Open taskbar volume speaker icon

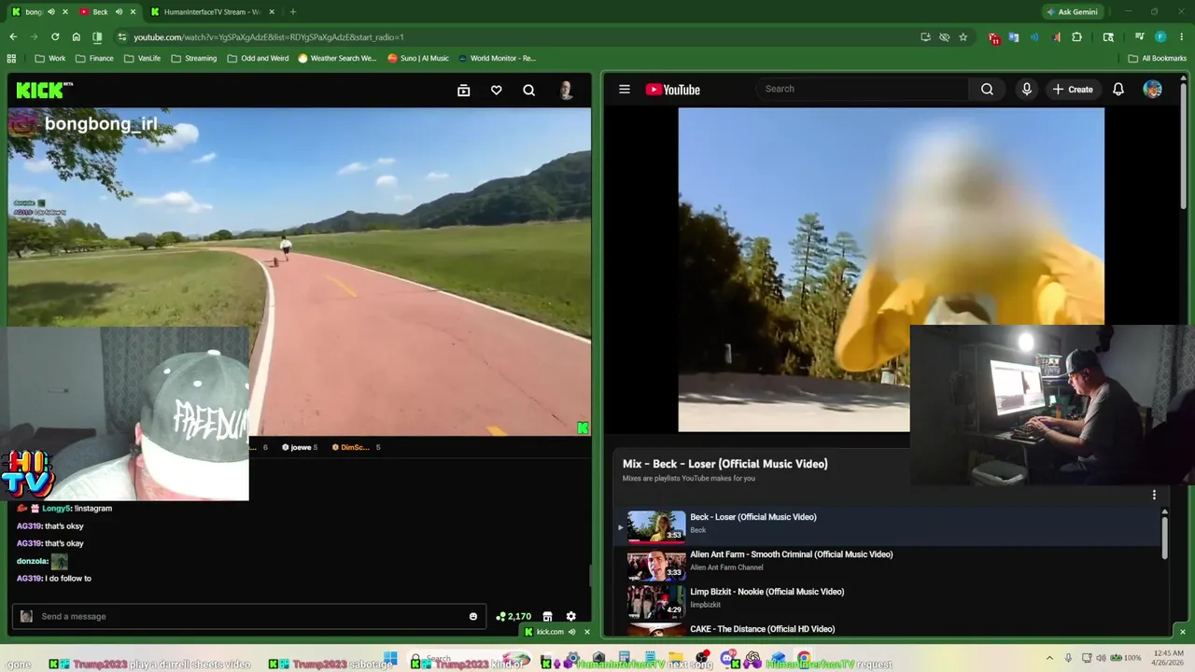coord(1101,658)
